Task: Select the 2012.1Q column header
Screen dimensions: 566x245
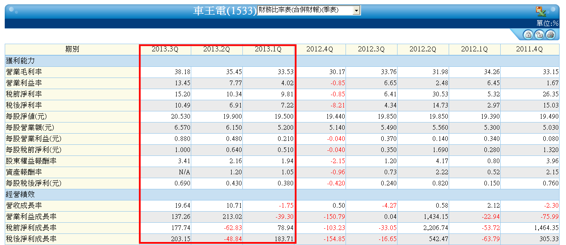Action: click(474, 49)
